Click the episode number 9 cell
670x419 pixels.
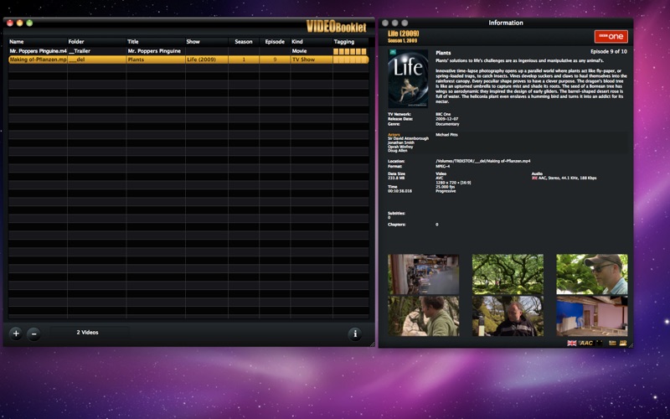pyautogui.click(x=275, y=59)
